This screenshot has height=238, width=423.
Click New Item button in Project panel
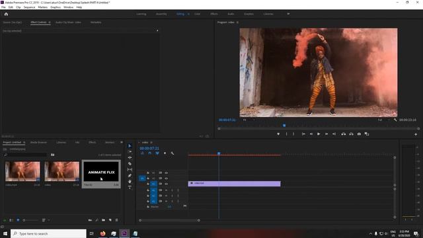pos(110,220)
